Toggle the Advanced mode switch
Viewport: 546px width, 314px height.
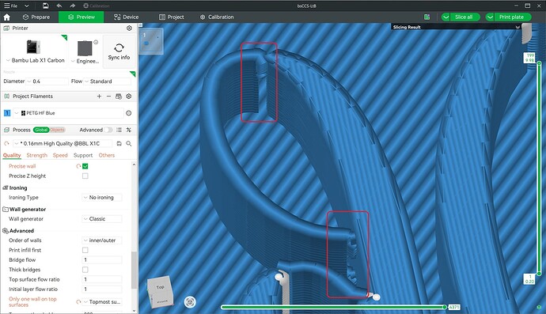pos(108,130)
